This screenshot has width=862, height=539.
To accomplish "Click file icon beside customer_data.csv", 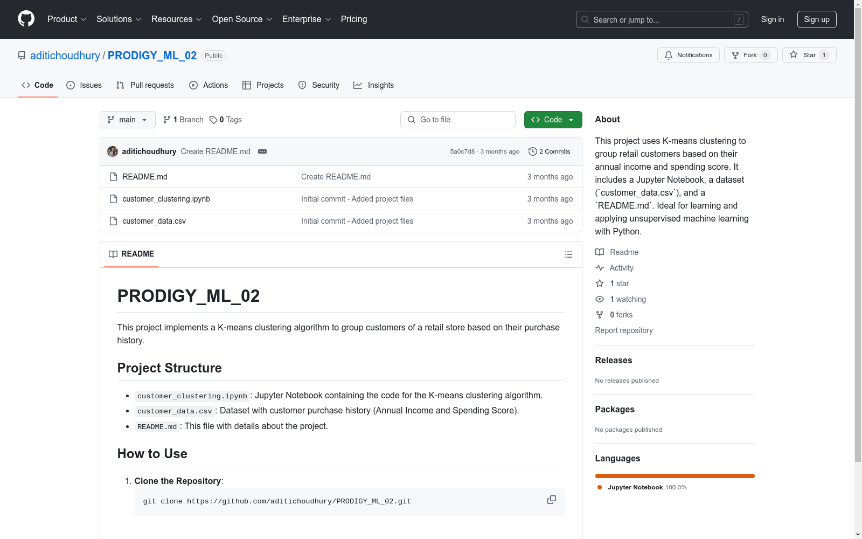I will click(113, 221).
